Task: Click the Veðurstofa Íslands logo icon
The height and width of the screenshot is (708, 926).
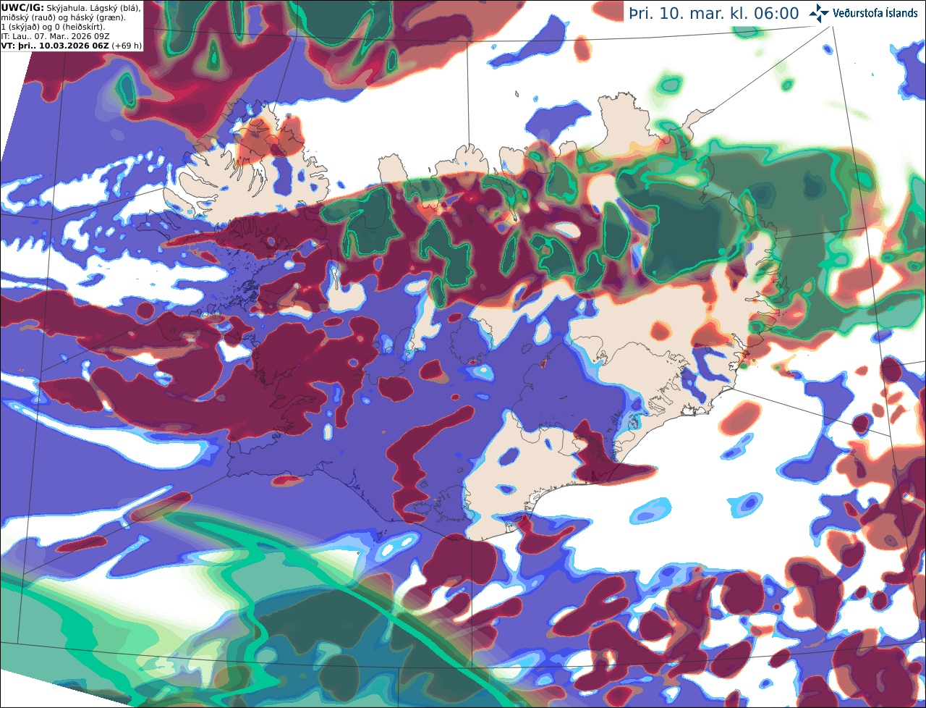Action: pos(819,13)
